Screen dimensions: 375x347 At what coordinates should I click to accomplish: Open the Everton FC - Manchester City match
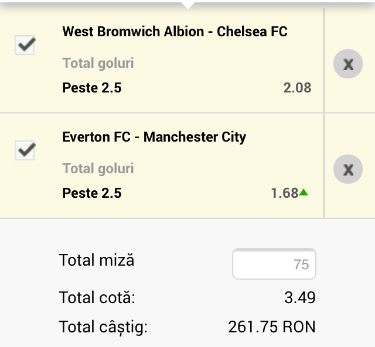154,137
